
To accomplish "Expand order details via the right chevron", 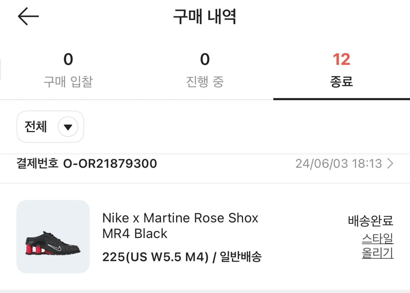I will [390, 164].
